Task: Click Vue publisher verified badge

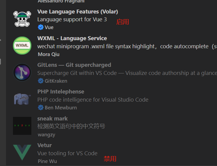Action: click(x=41, y=27)
